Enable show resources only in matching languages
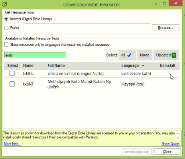Viewport: 185px width, 159px height. click(x=6, y=45)
